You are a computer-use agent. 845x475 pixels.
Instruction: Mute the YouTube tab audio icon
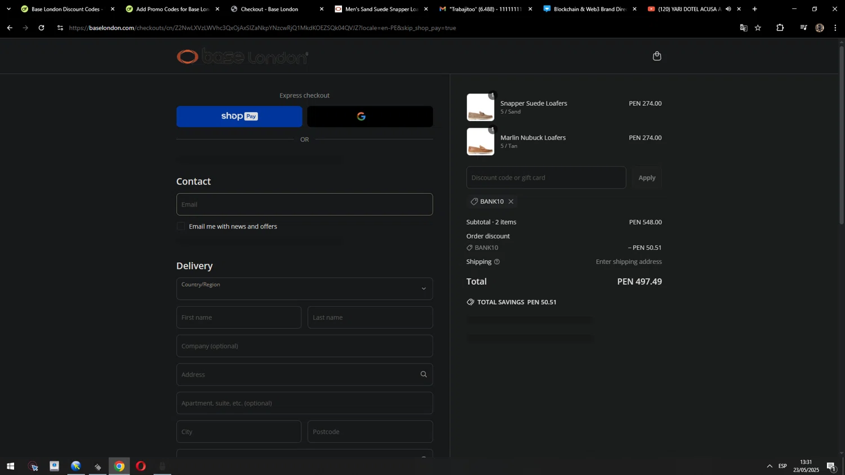(x=728, y=9)
